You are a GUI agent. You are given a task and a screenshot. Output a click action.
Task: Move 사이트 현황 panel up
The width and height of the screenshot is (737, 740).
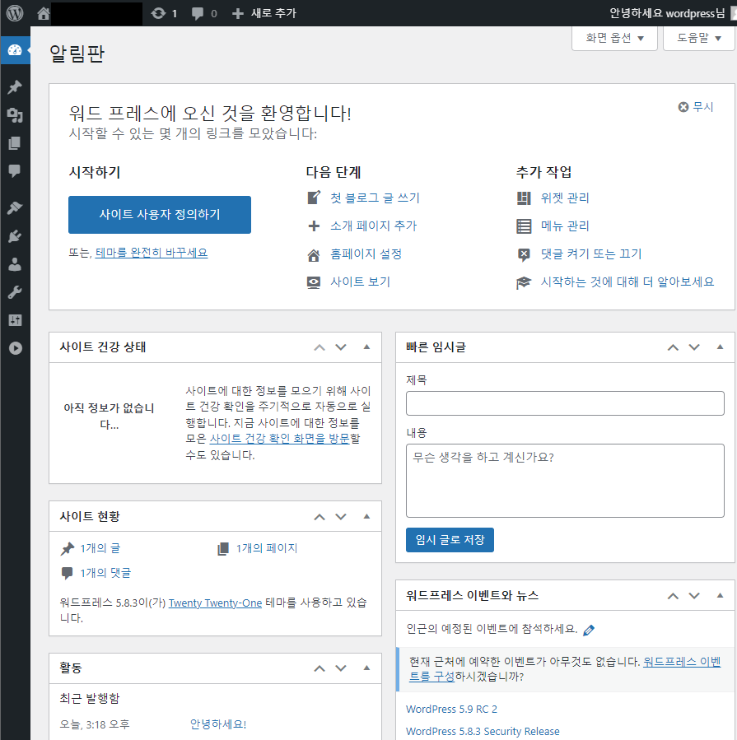(x=320, y=517)
